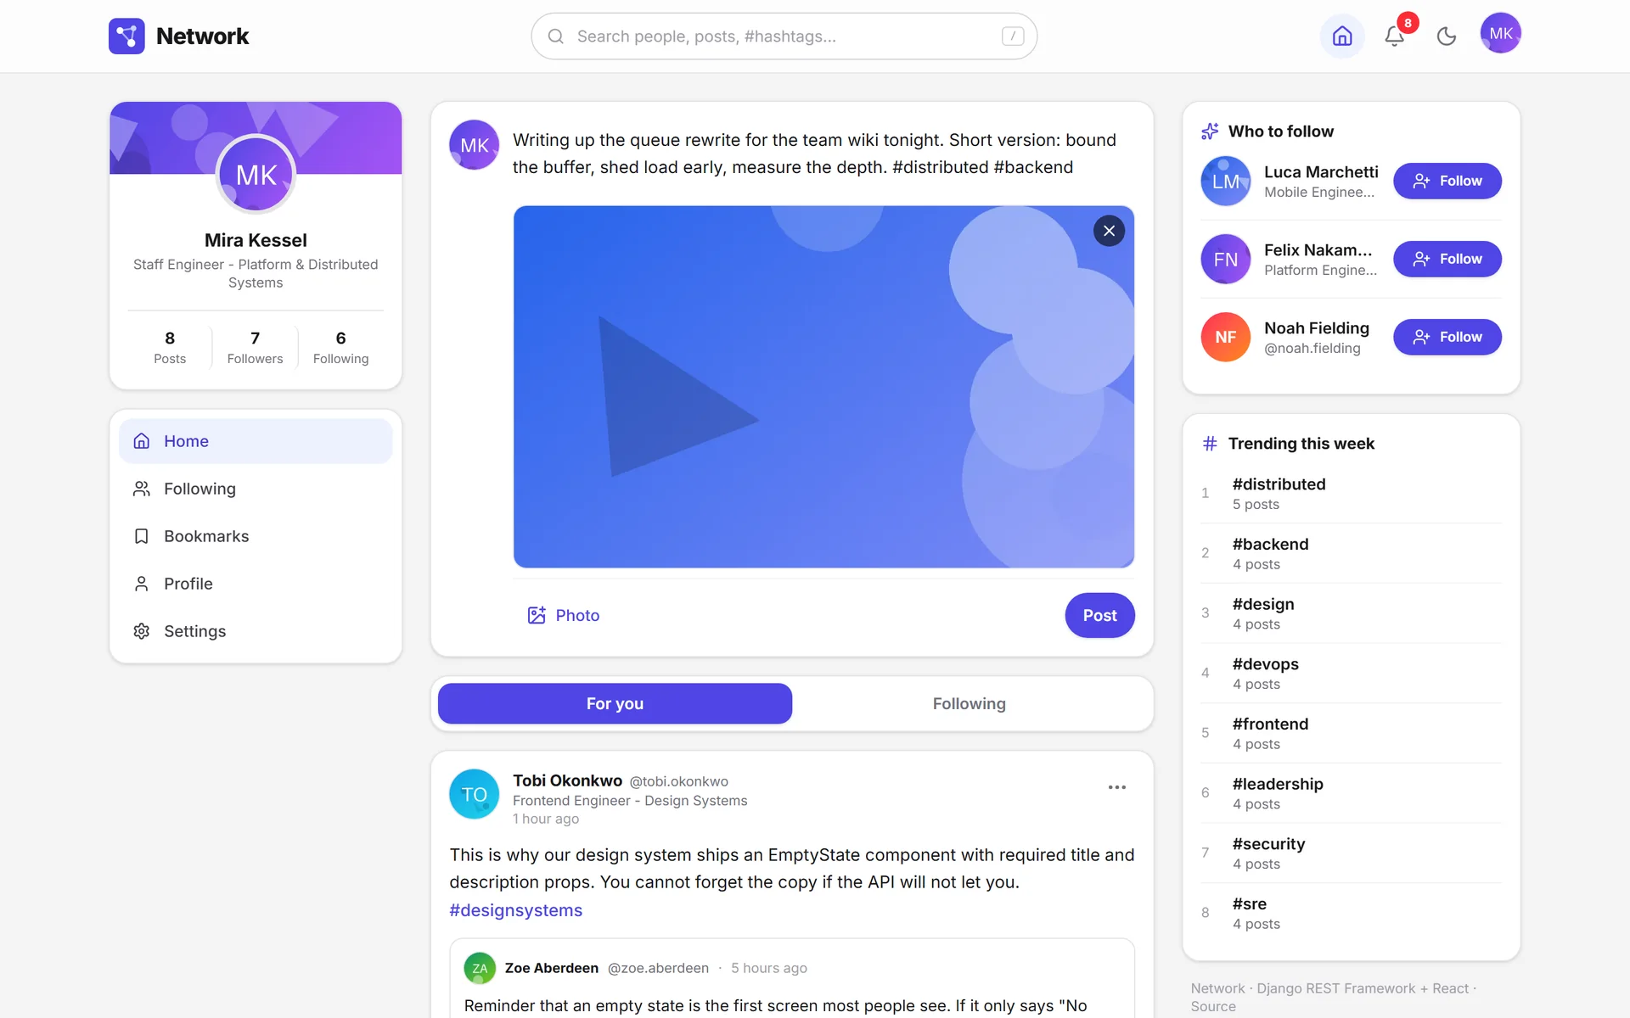This screenshot has width=1630, height=1018.
Task: Follow Felix Nakamura
Action: (x=1447, y=259)
